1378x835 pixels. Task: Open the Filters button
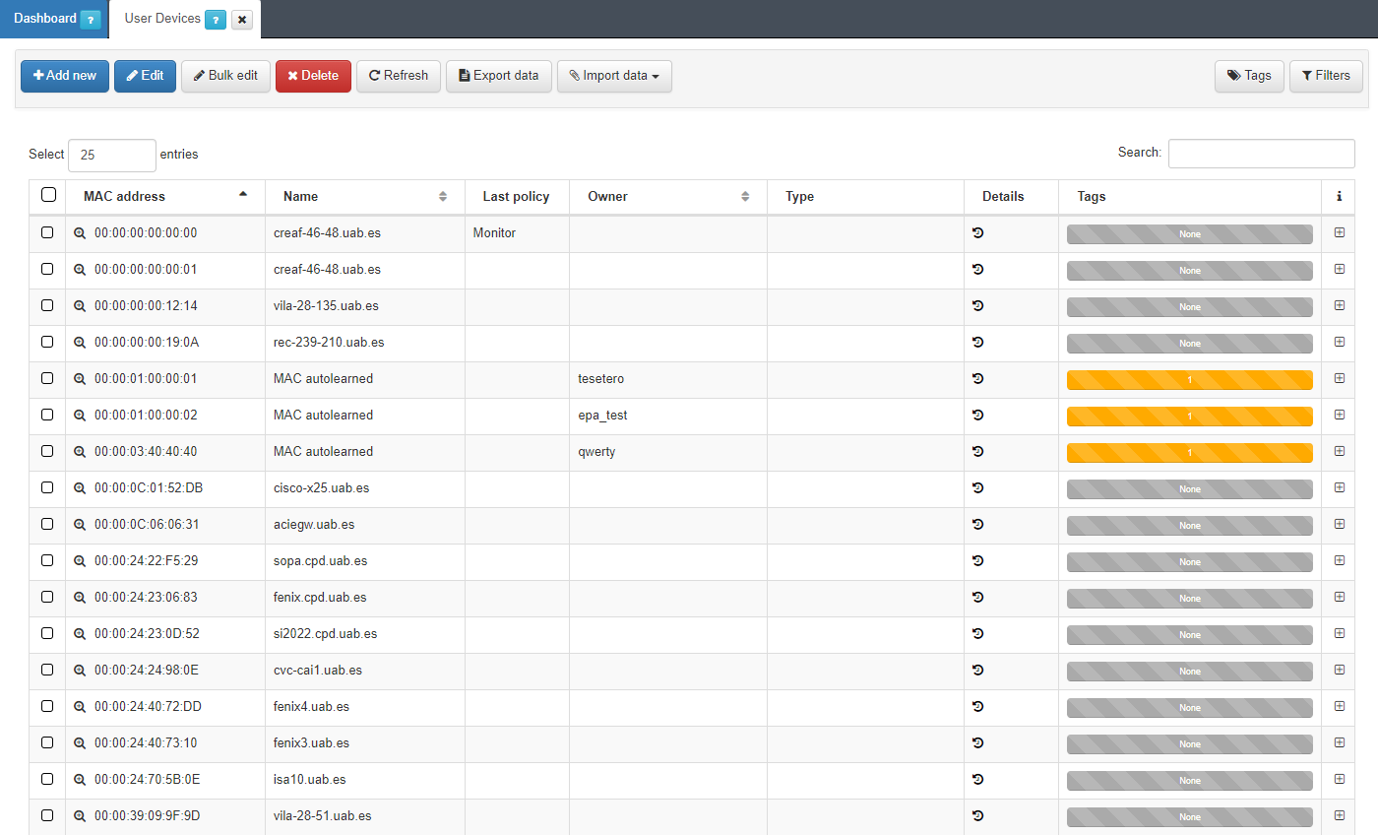point(1326,76)
